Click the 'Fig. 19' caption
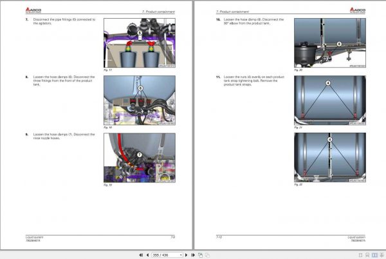 107,185
